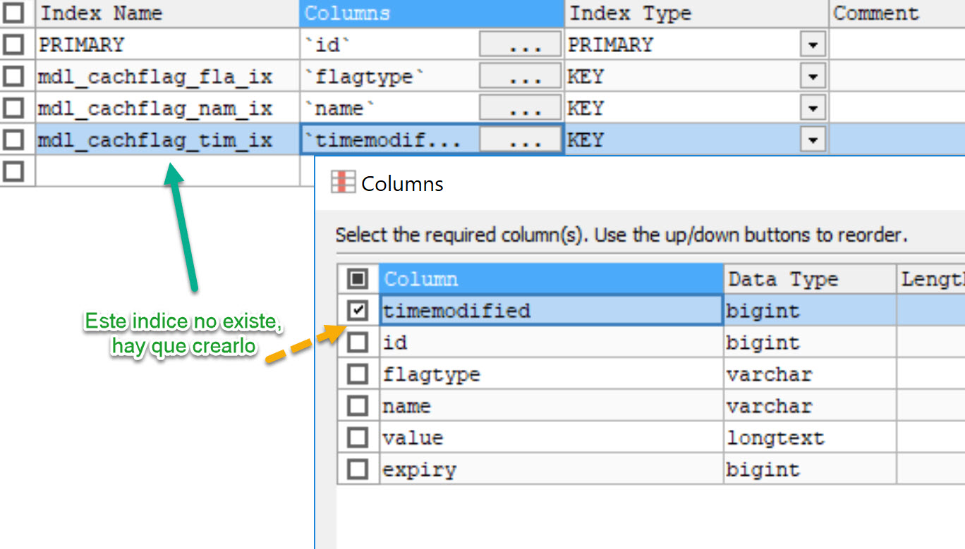Toggle the select-all checkbox above index rows

pyautogui.click(x=13, y=13)
